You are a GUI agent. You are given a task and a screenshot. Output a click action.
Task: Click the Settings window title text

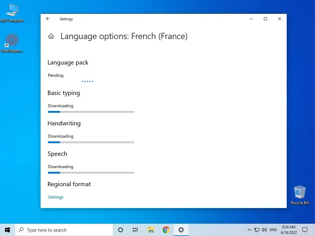click(66, 19)
